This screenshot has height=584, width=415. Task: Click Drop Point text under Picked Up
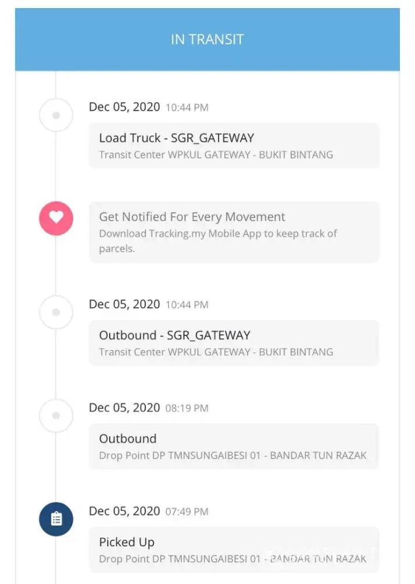[233, 559]
